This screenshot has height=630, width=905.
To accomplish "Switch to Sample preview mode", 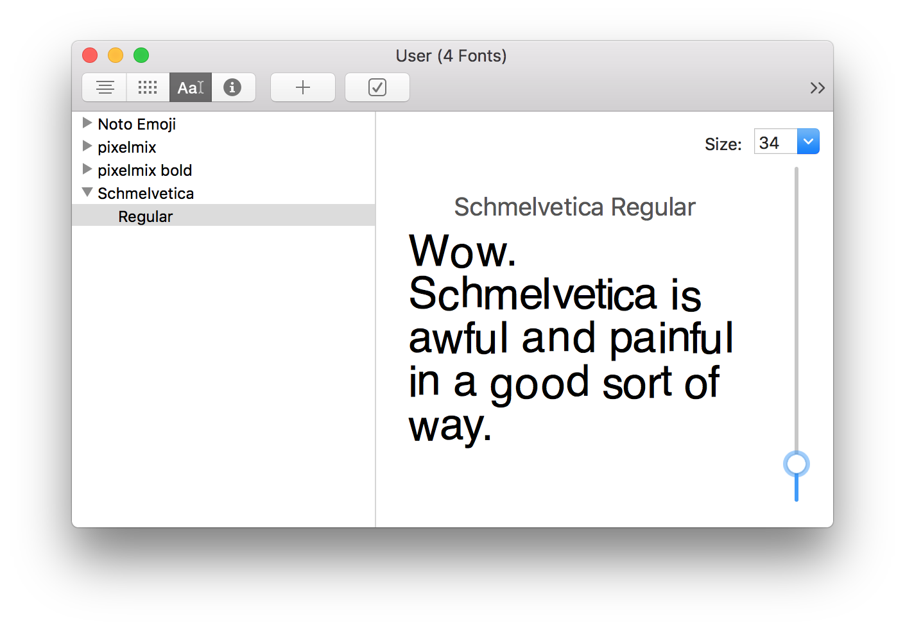I will pyautogui.click(x=105, y=87).
